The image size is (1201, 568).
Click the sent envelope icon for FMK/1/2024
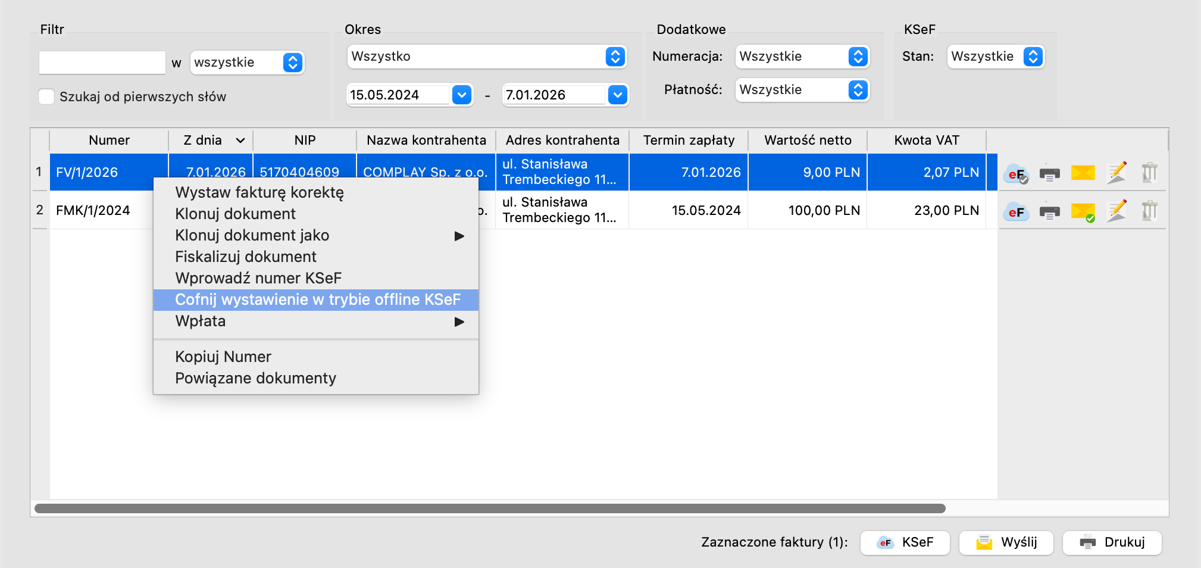pyautogui.click(x=1083, y=211)
